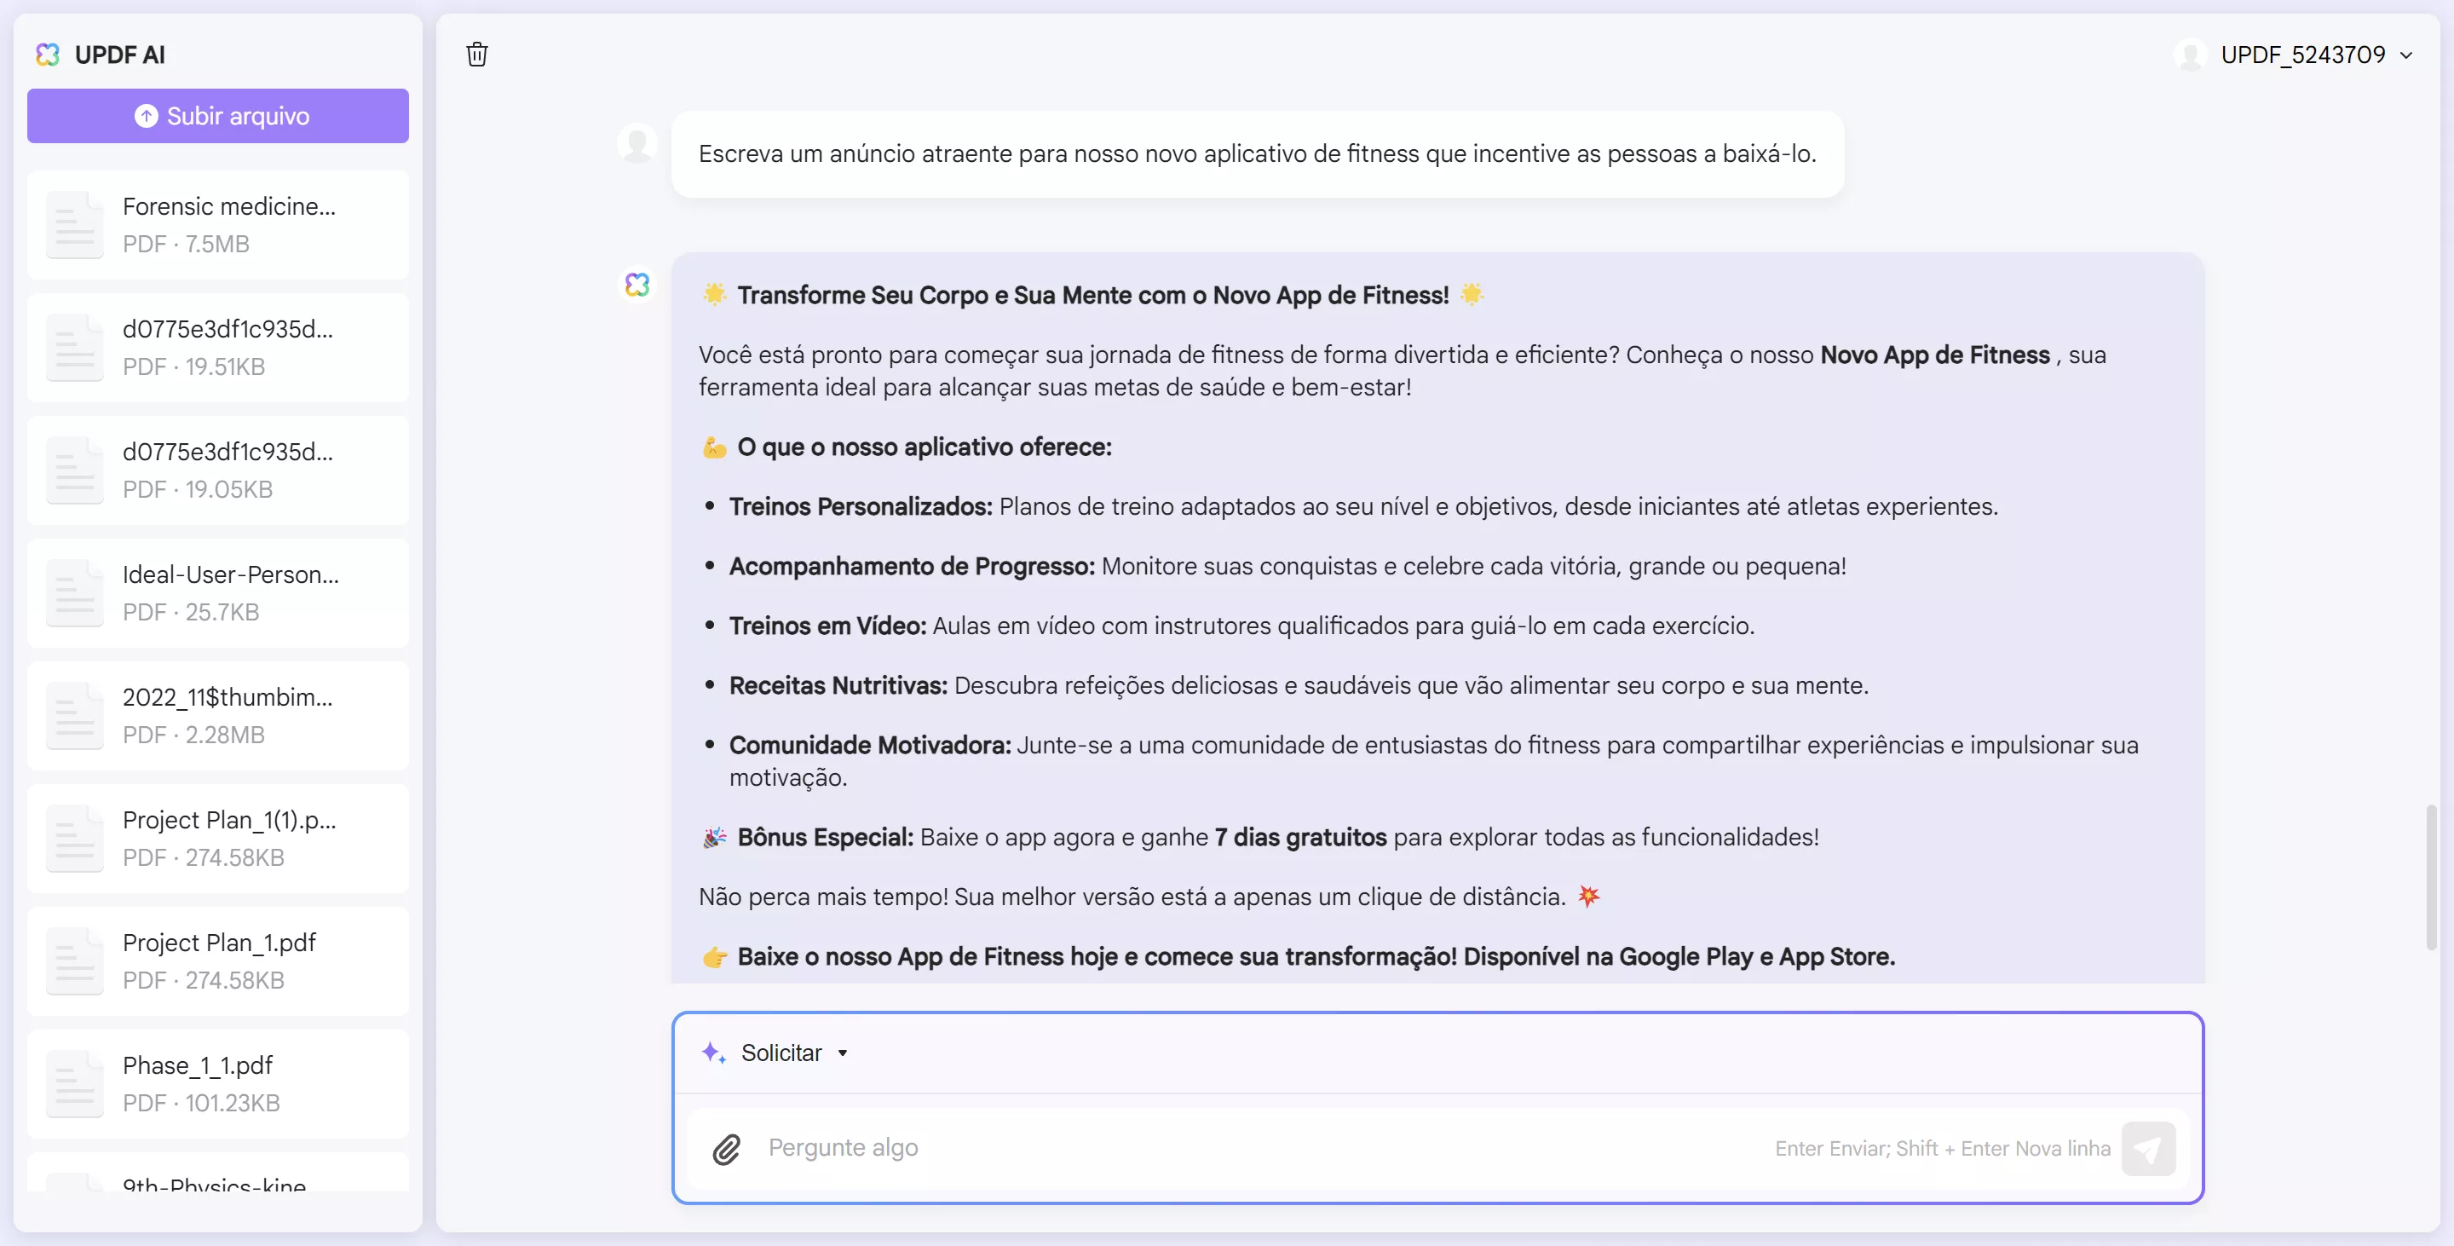Open the Project Plan_1(1).p... file entry
Screen dimensions: 2454x1246
[218, 839]
